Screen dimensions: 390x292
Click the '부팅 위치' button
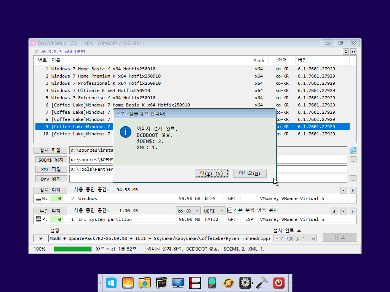[50, 211]
